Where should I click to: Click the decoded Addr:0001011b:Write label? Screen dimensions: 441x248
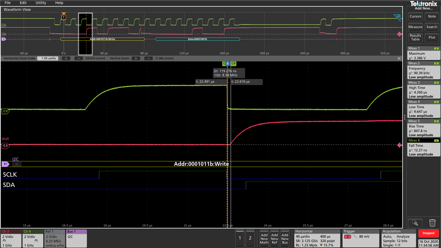[201, 164]
